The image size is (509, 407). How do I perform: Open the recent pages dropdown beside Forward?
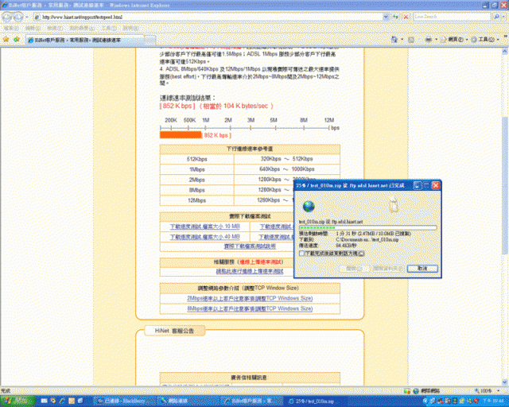(26, 17)
